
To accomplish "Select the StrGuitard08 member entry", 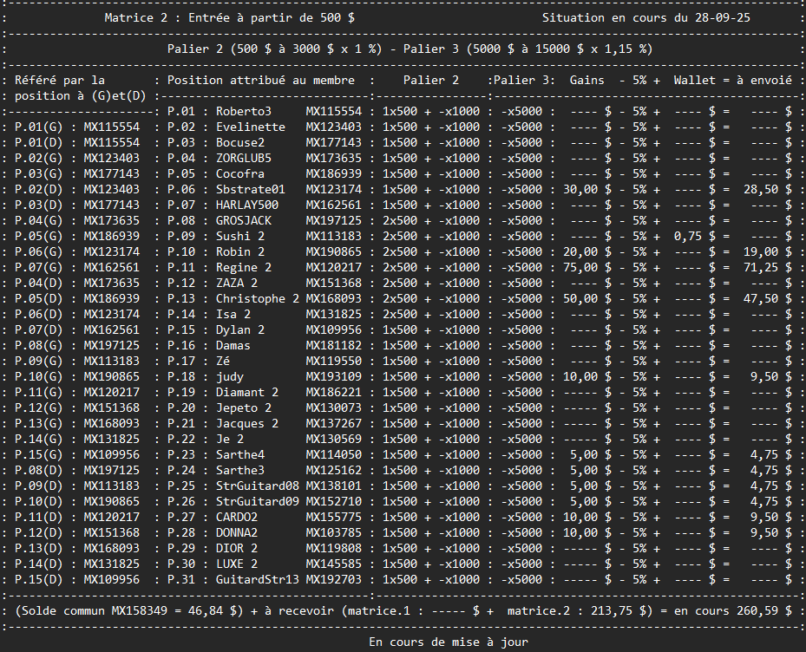I will [258, 486].
